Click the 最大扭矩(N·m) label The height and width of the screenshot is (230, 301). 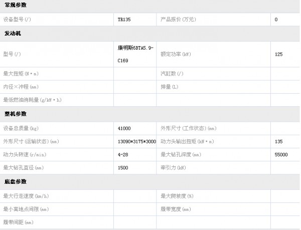(21, 74)
